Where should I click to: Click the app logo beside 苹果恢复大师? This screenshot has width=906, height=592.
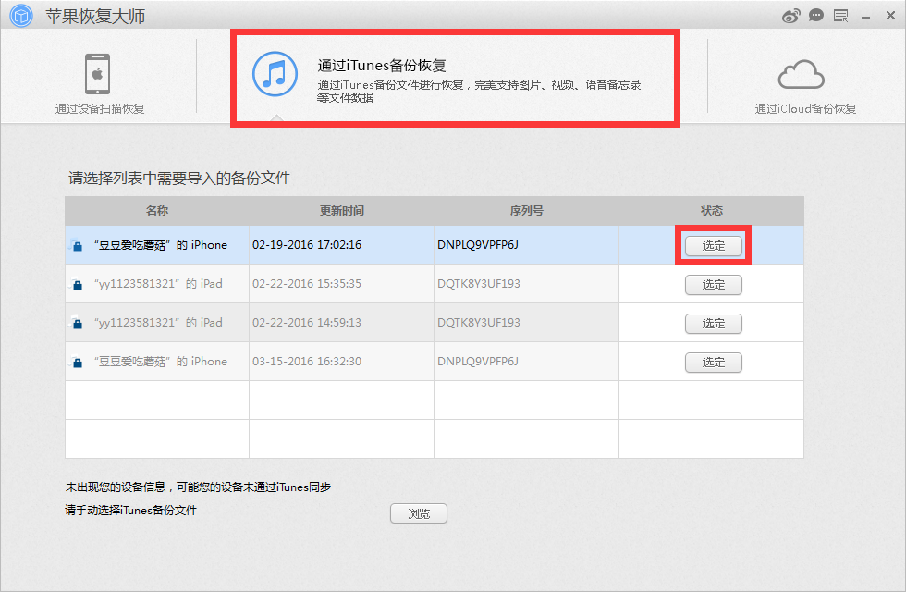(21, 16)
